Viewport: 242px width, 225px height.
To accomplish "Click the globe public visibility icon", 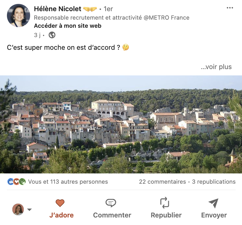I will coord(52,35).
